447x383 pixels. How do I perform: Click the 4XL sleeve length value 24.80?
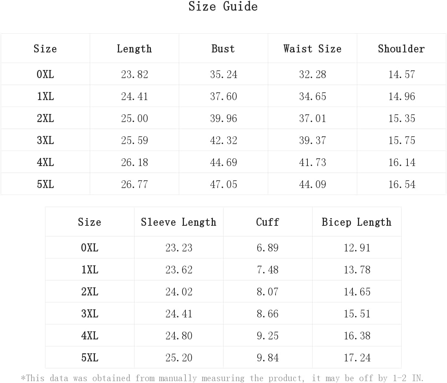[179, 336]
